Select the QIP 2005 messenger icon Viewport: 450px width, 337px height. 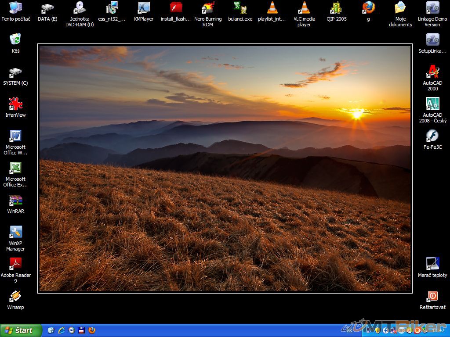click(336, 8)
